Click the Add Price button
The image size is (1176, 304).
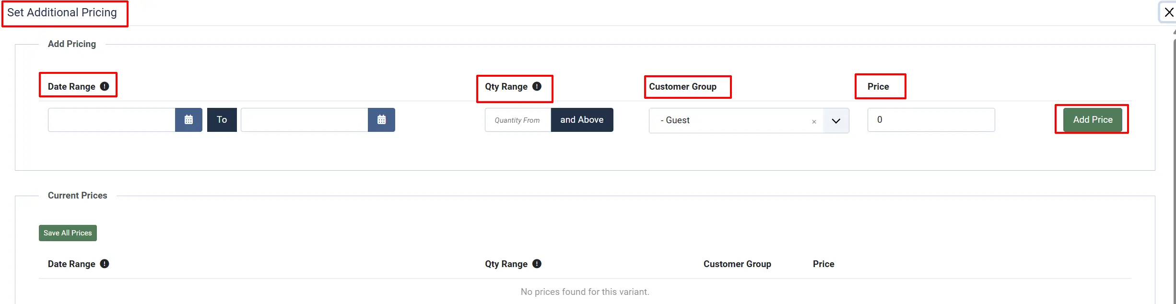click(1093, 120)
